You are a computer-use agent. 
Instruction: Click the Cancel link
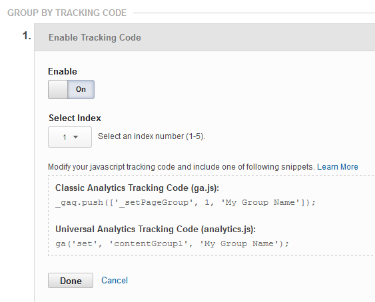(x=115, y=280)
